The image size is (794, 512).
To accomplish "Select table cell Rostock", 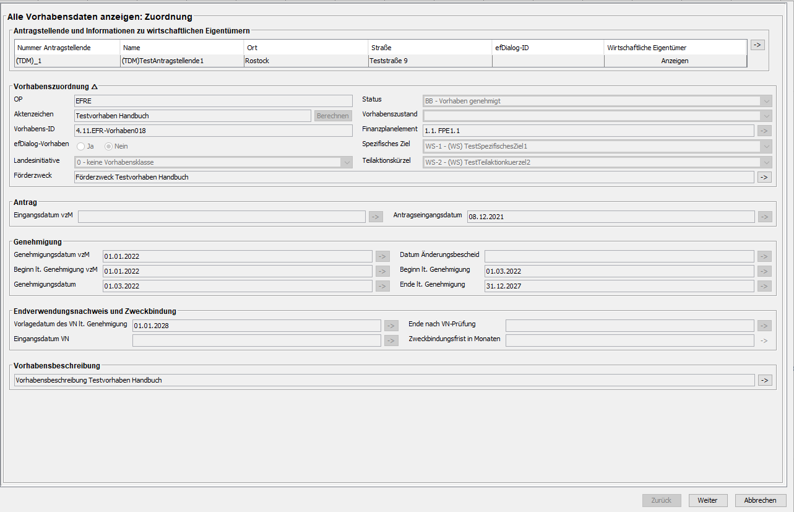I will click(306, 61).
